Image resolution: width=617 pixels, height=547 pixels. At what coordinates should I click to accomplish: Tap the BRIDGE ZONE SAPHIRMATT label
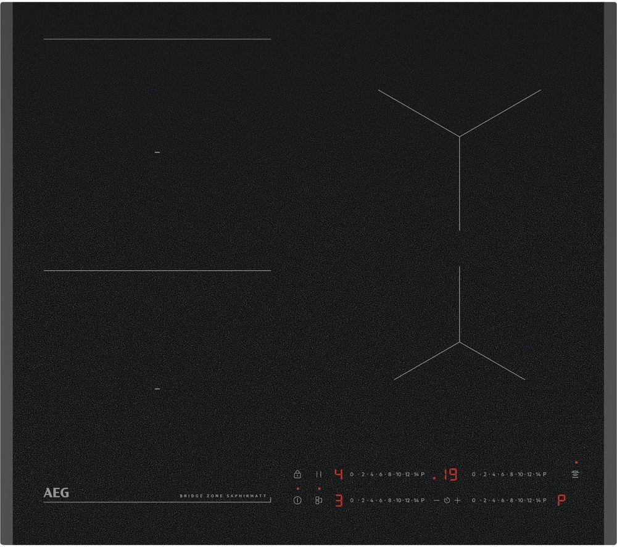coord(225,495)
